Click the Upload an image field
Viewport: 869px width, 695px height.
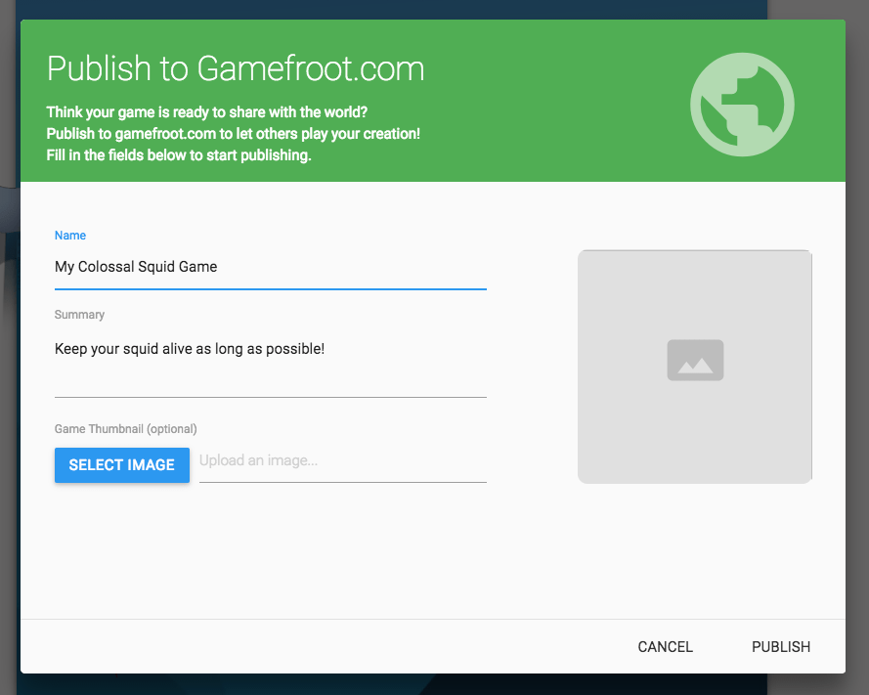tap(342, 460)
